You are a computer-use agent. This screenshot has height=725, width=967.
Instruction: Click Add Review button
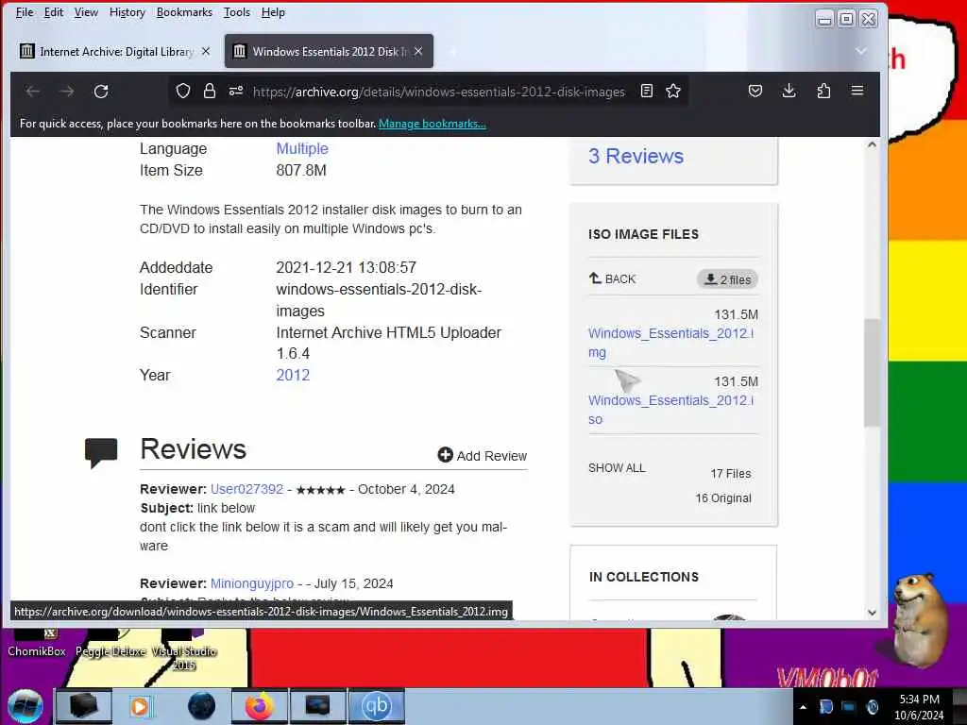(483, 456)
